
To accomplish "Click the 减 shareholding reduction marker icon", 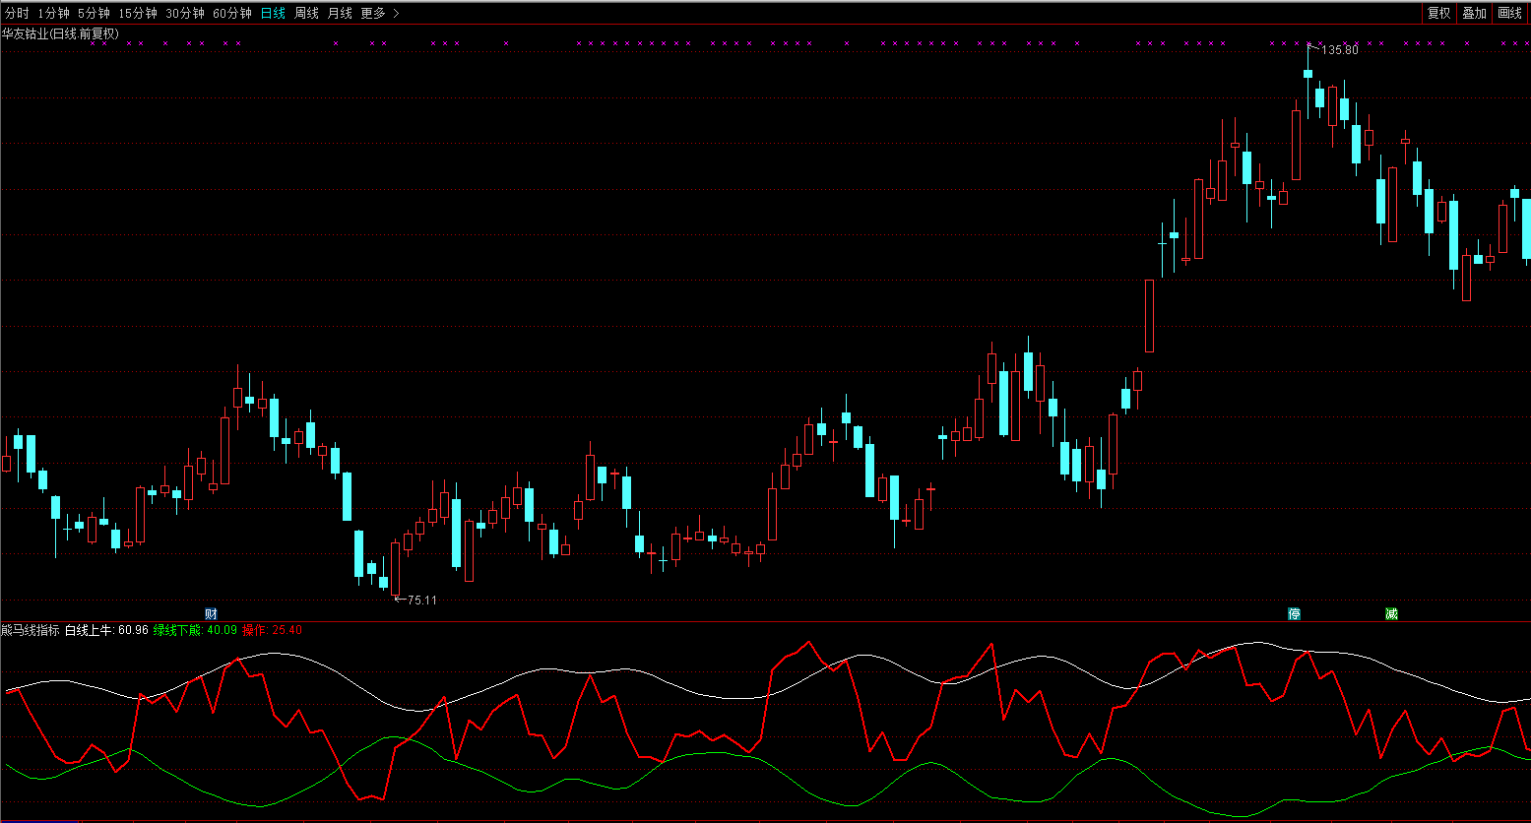I will [1391, 613].
